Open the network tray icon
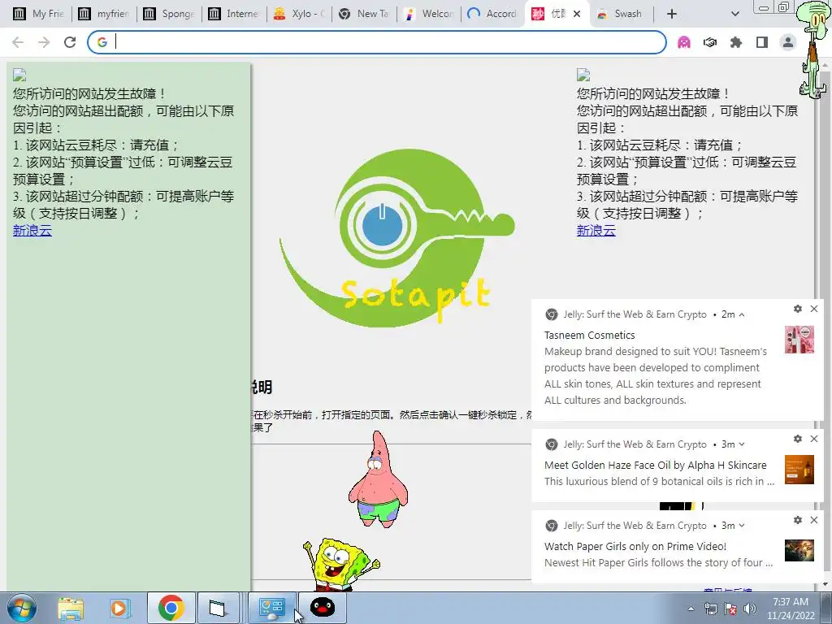This screenshot has height=624, width=832. [x=710, y=609]
